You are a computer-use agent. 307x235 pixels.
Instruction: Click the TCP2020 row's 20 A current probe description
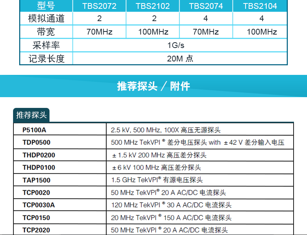pos(169,230)
